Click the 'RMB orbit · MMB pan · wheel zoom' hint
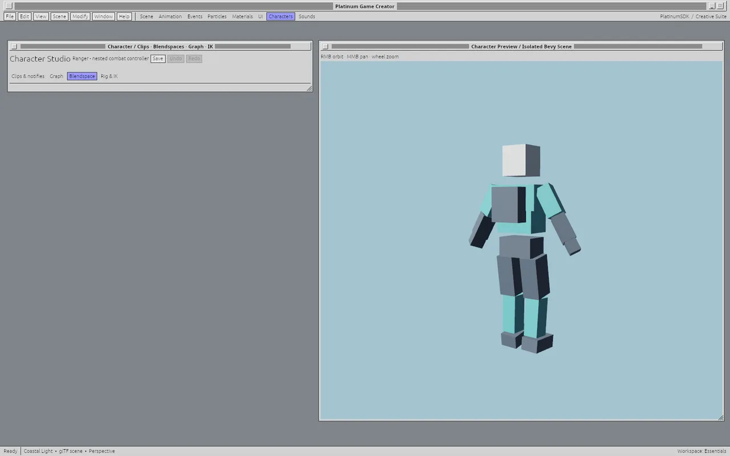This screenshot has height=456, width=730. tap(360, 57)
